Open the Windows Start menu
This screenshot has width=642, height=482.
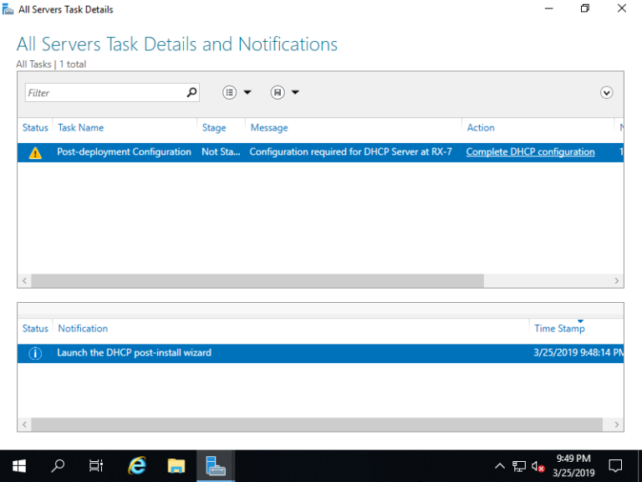point(18,465)
